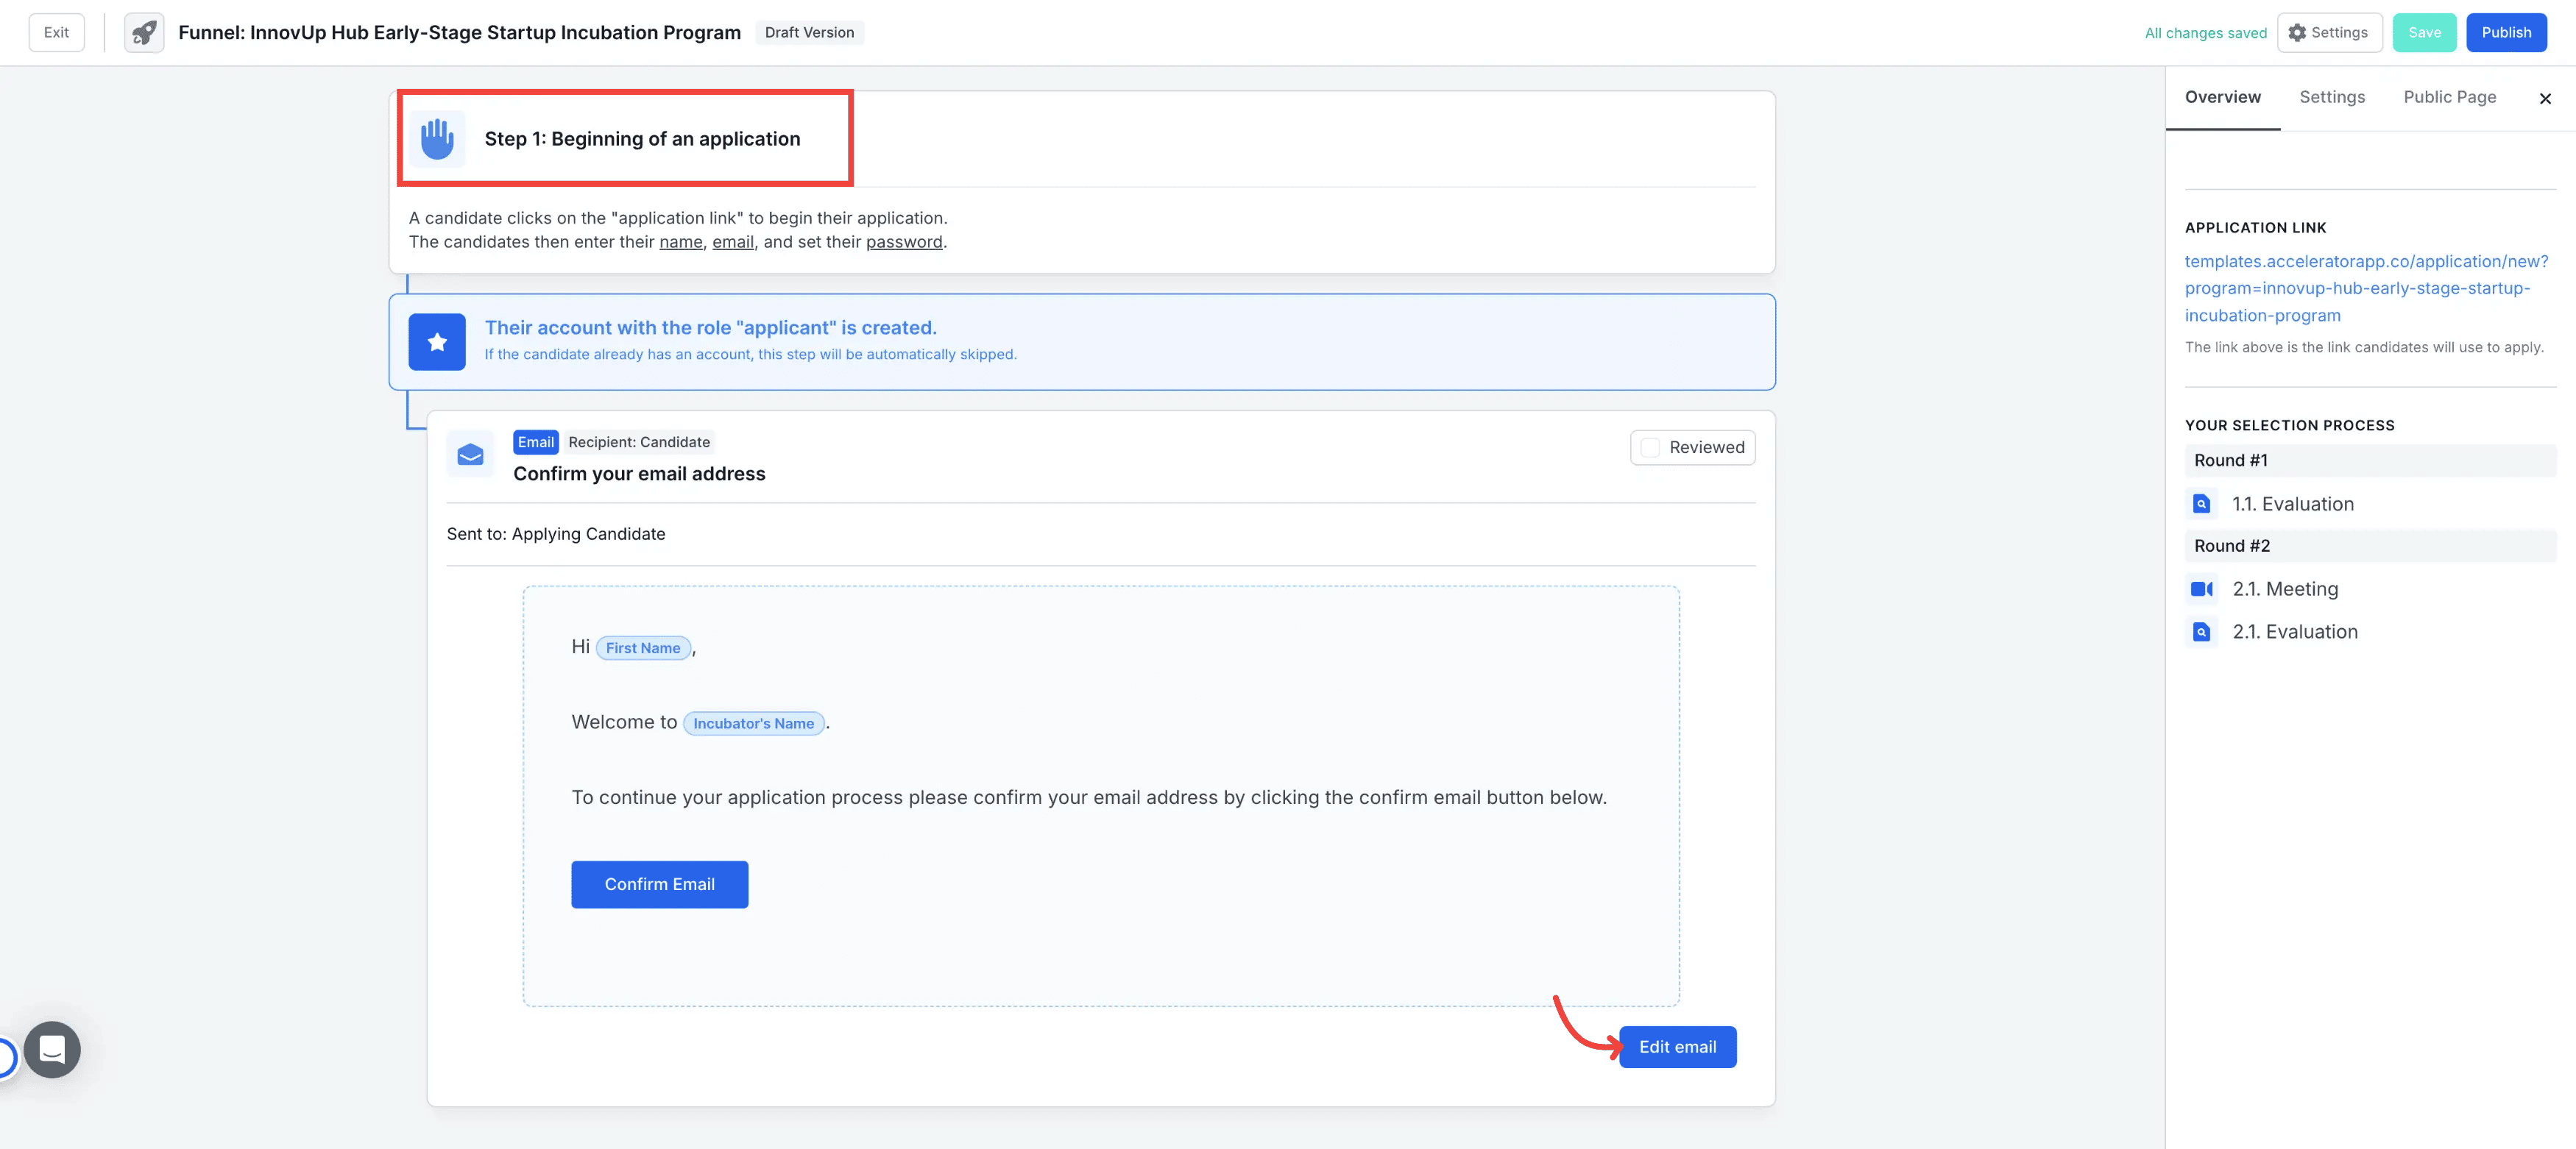2576x1149 pixels.
Task: Click the 1.1 Evaluation document icon
Action: (x=2201, y=504)
